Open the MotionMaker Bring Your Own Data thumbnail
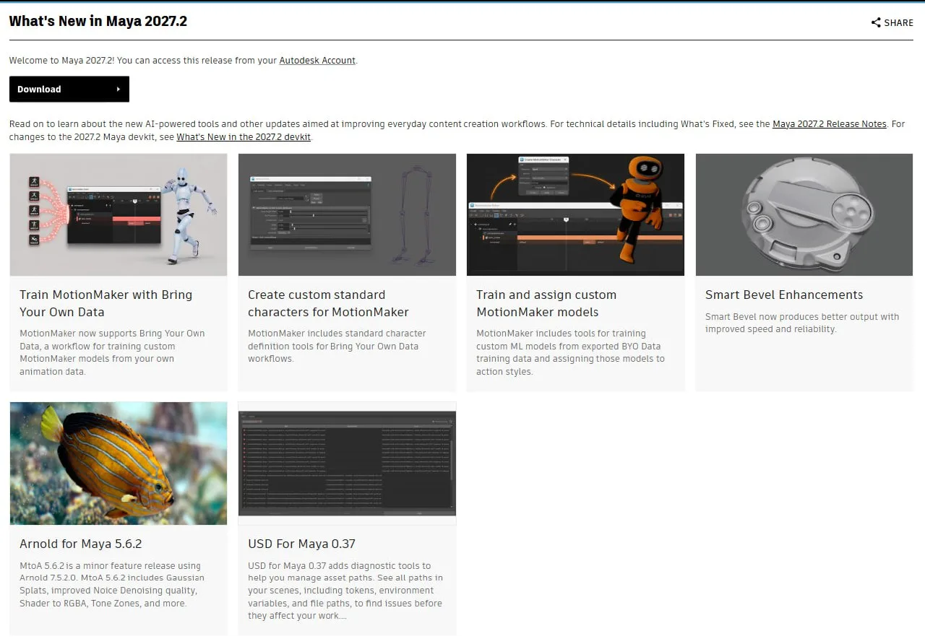 [119, 214]
